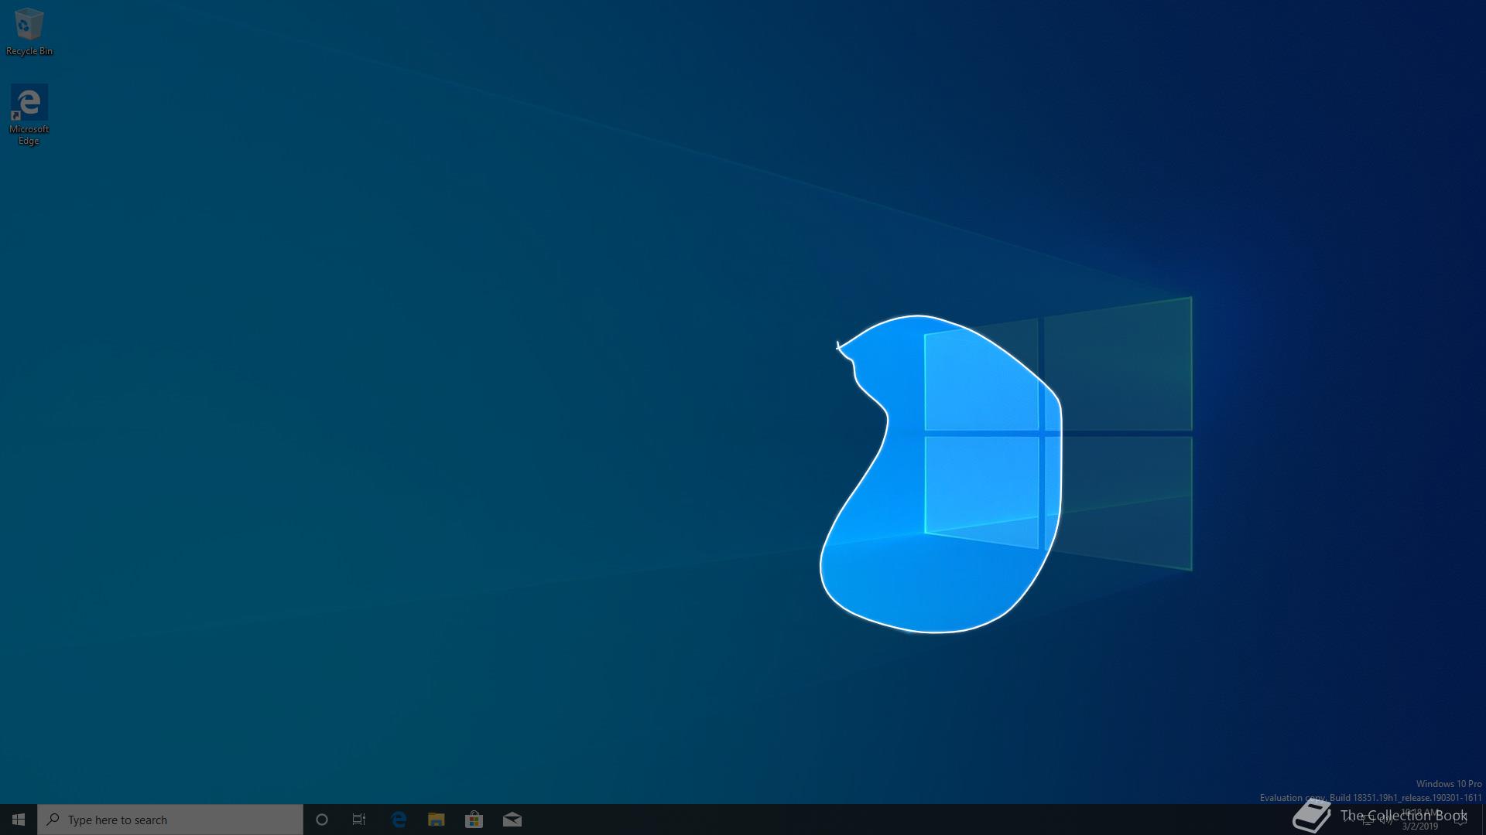Open Microsoft Store from the taskbar
Viewport: 1486px width, 835px height.
tap(474, 820)
